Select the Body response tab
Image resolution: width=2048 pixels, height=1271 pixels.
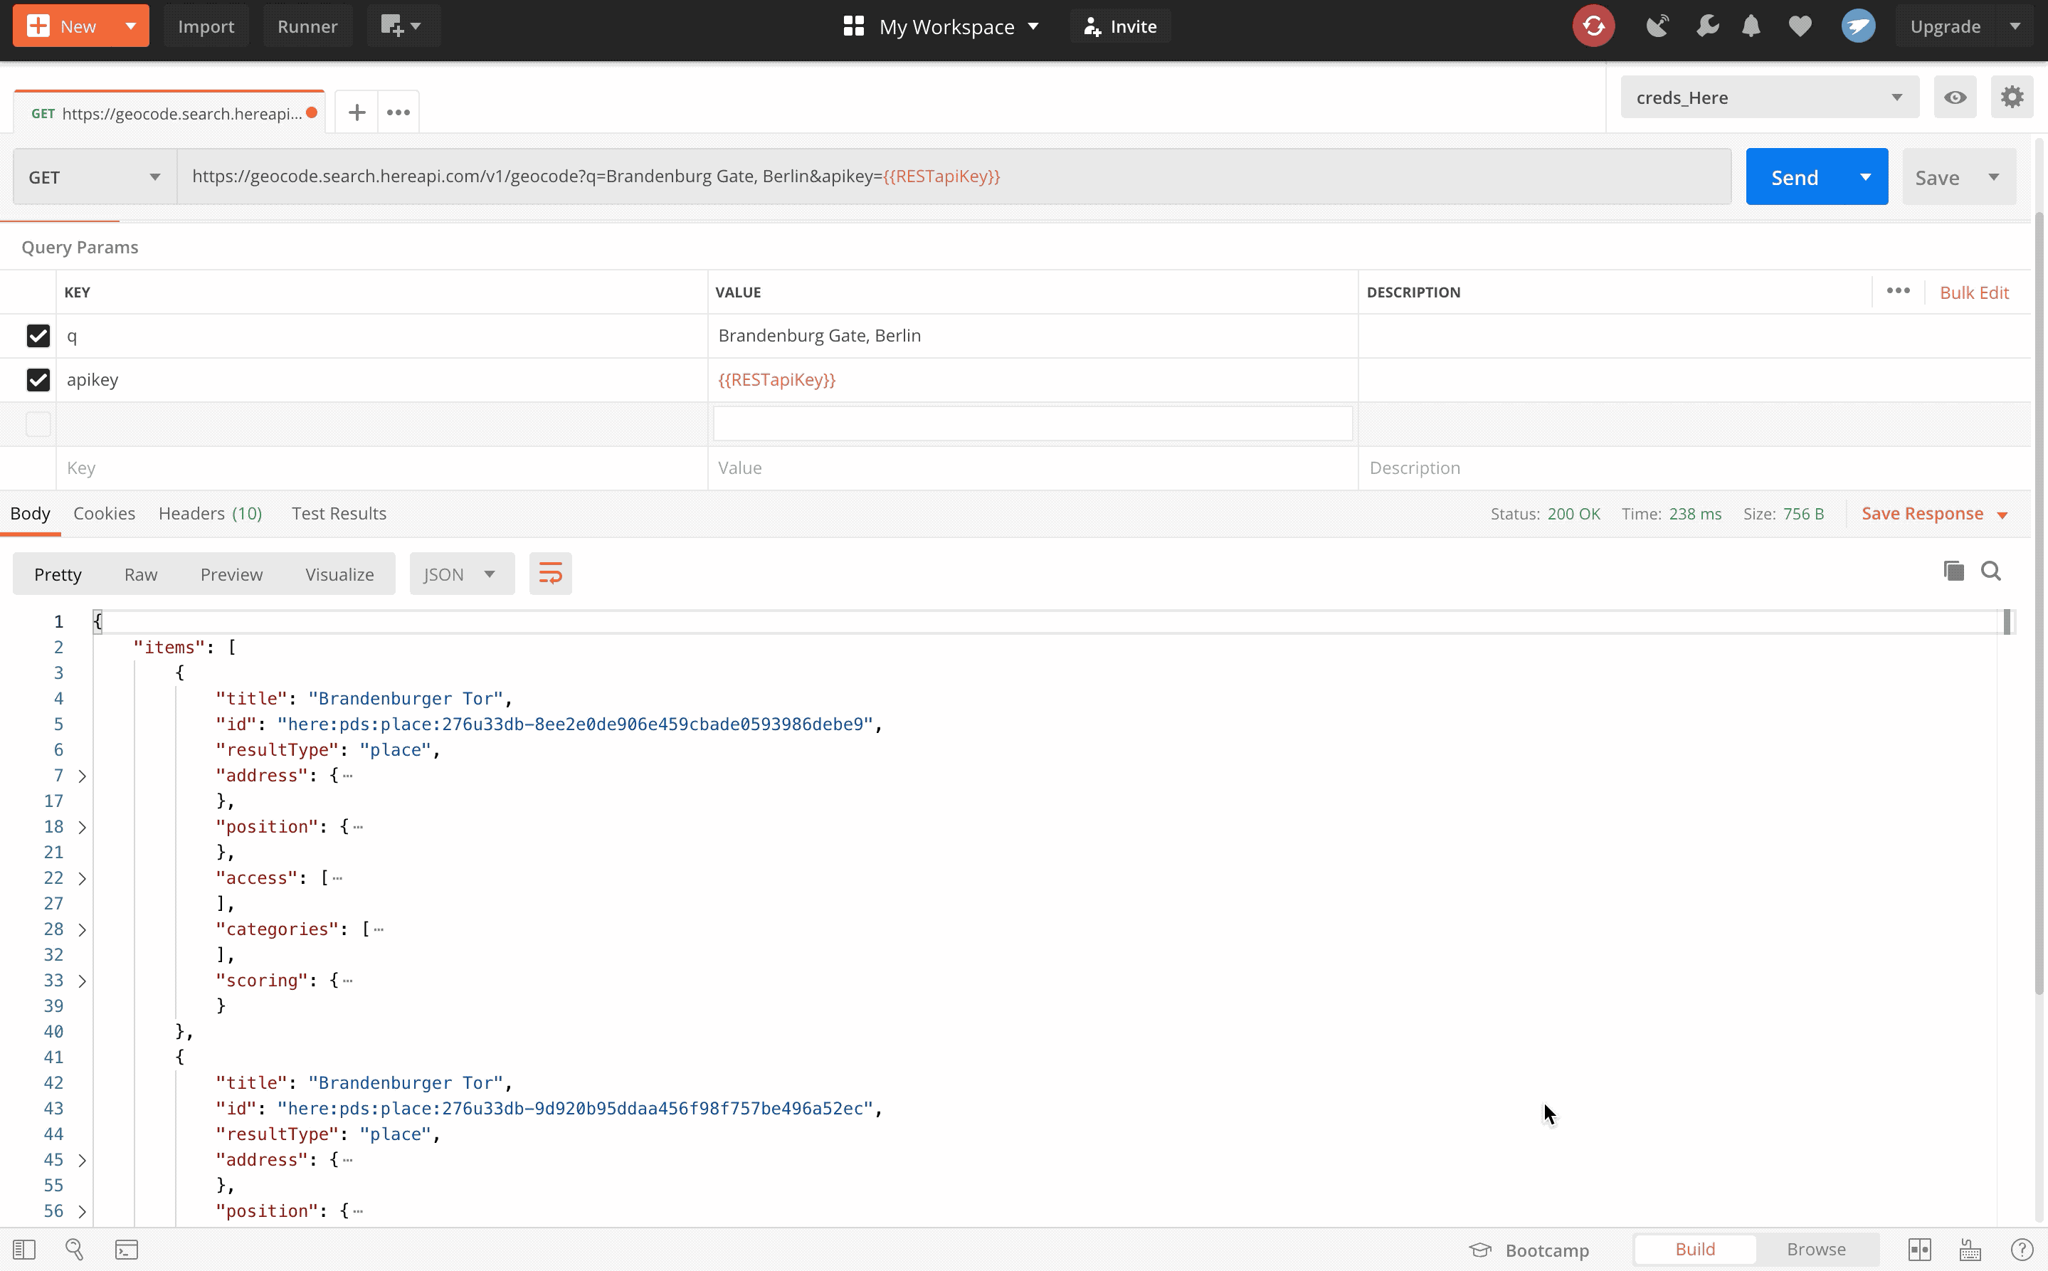[31, 513]
